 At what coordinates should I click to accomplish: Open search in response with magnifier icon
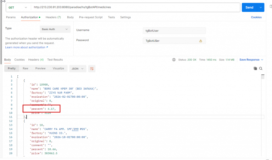click(261, 68)
